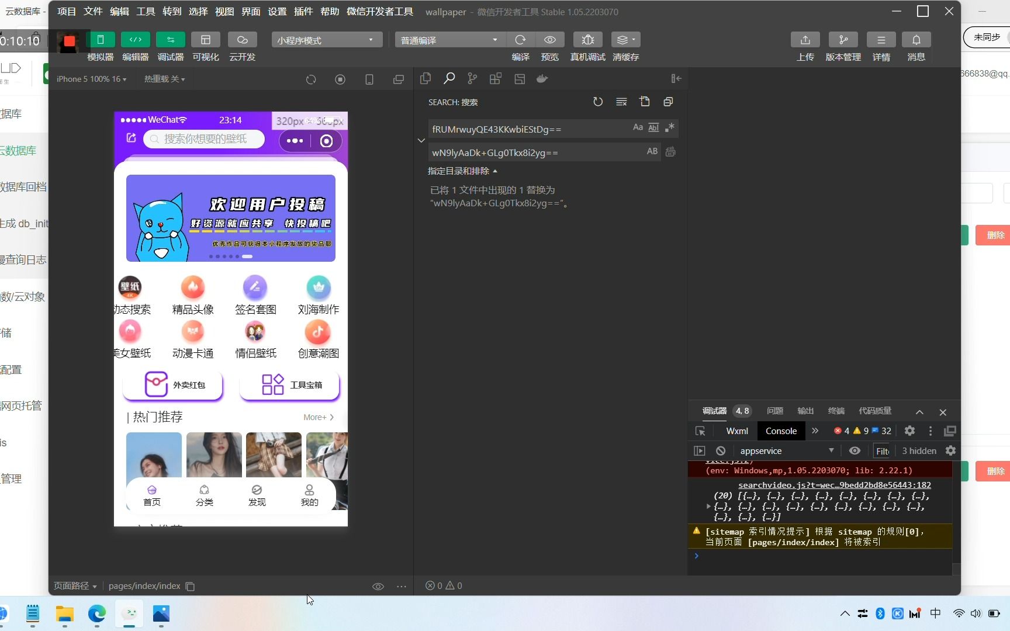
Task: Click the preview (预览) eye icon
Action: coord(550,40)
